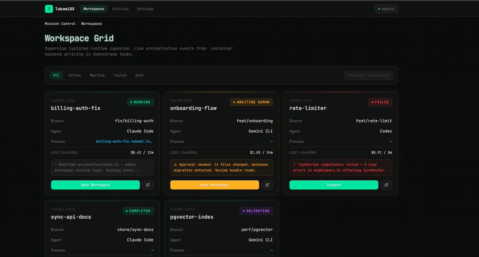
Task: Select the All filter tab
Action: pos(56,75)
